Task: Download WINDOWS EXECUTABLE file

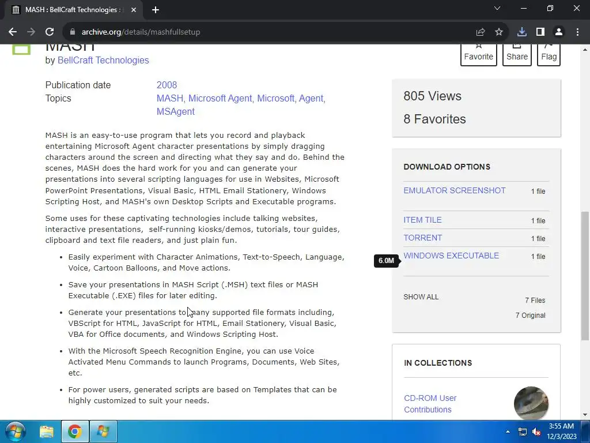Action: (451, 256)
